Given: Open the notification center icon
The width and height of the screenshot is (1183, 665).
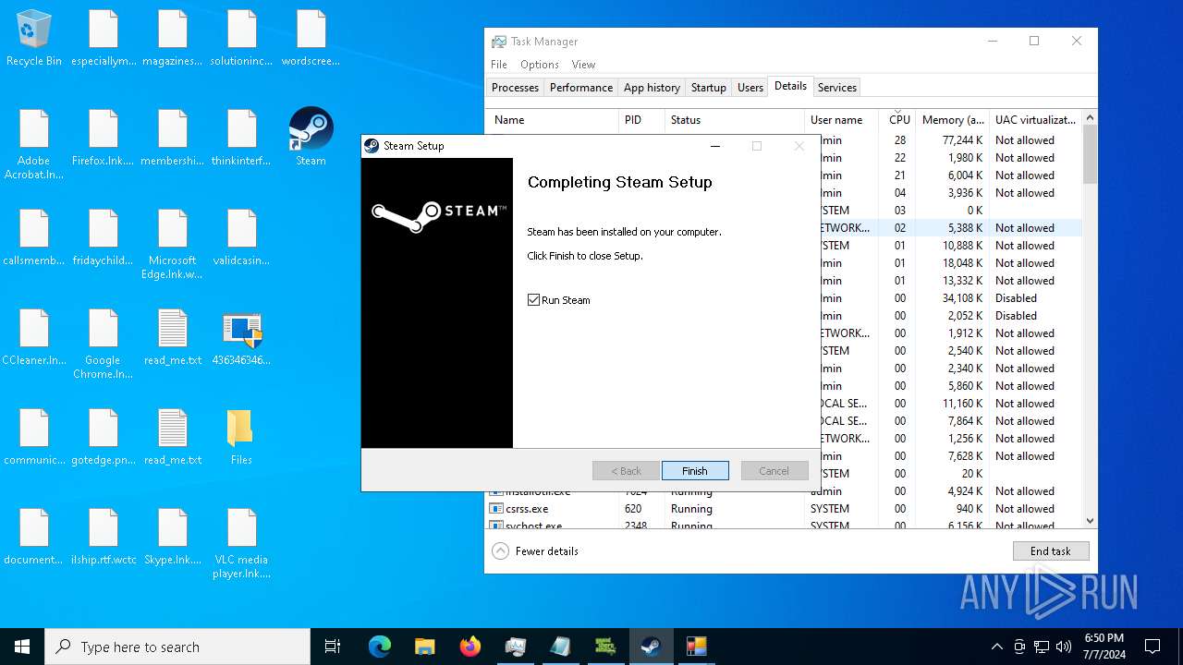Looking at the screenshot, I should point(1153,647).
